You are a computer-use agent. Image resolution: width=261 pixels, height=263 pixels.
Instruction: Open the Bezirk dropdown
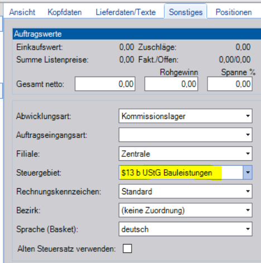tap(248, 211)
